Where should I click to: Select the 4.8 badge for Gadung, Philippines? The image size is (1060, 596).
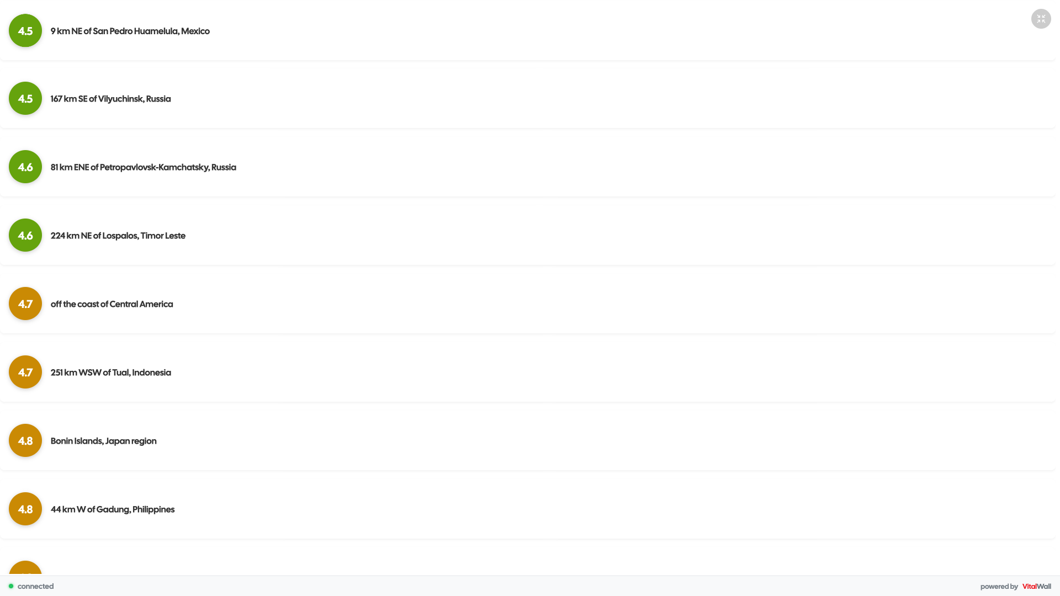pos(25,509)
